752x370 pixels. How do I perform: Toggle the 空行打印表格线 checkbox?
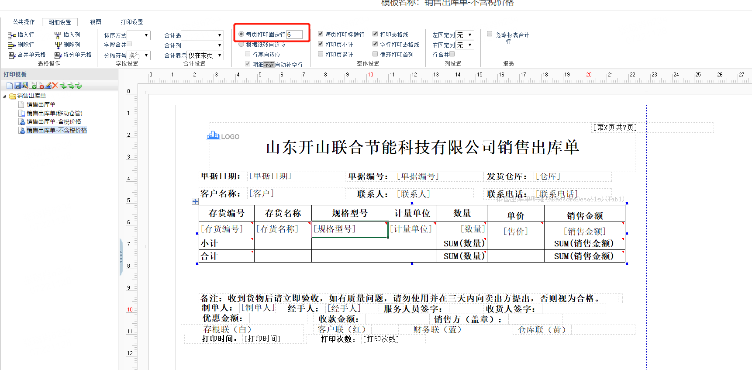pos(375,44)
